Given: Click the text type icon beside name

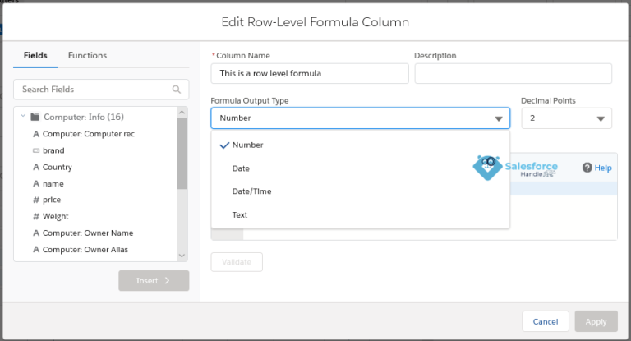Looking at the screenshot, I should tap(36, 183).
